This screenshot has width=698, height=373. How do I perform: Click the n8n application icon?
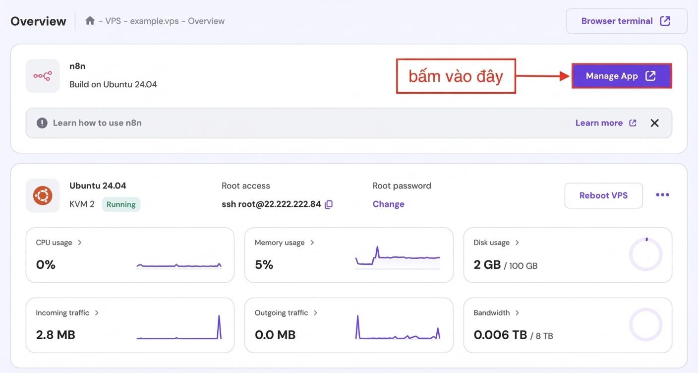click(43, 75)
